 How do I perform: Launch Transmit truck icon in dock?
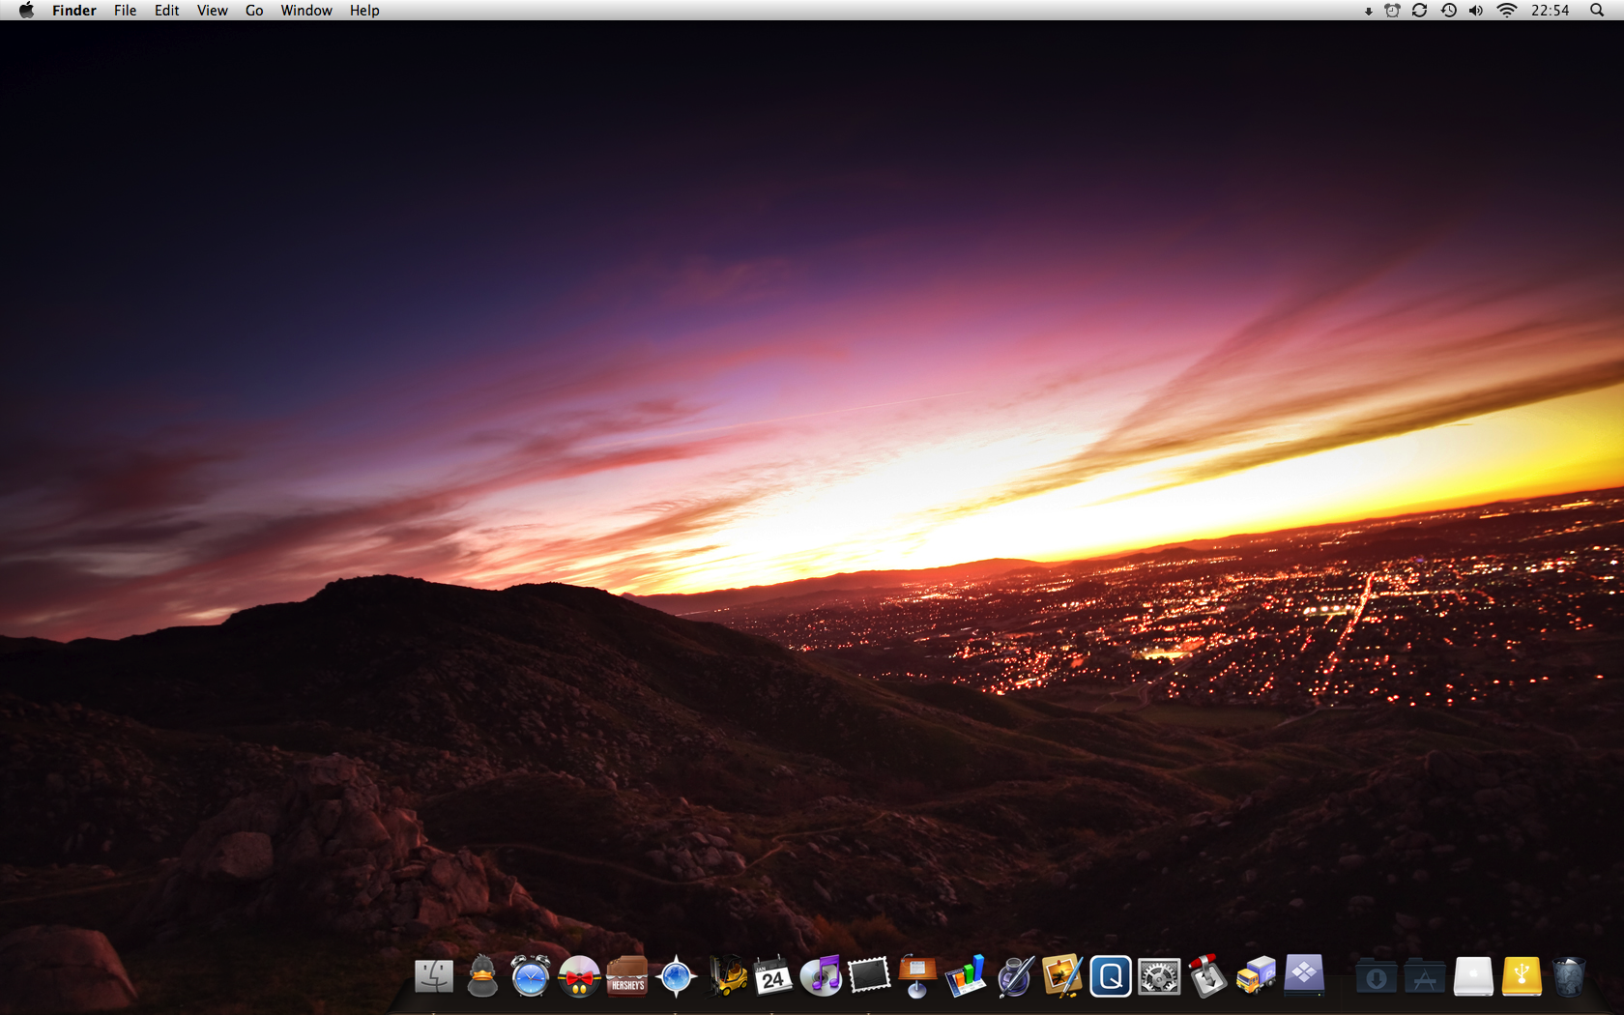1256,976
